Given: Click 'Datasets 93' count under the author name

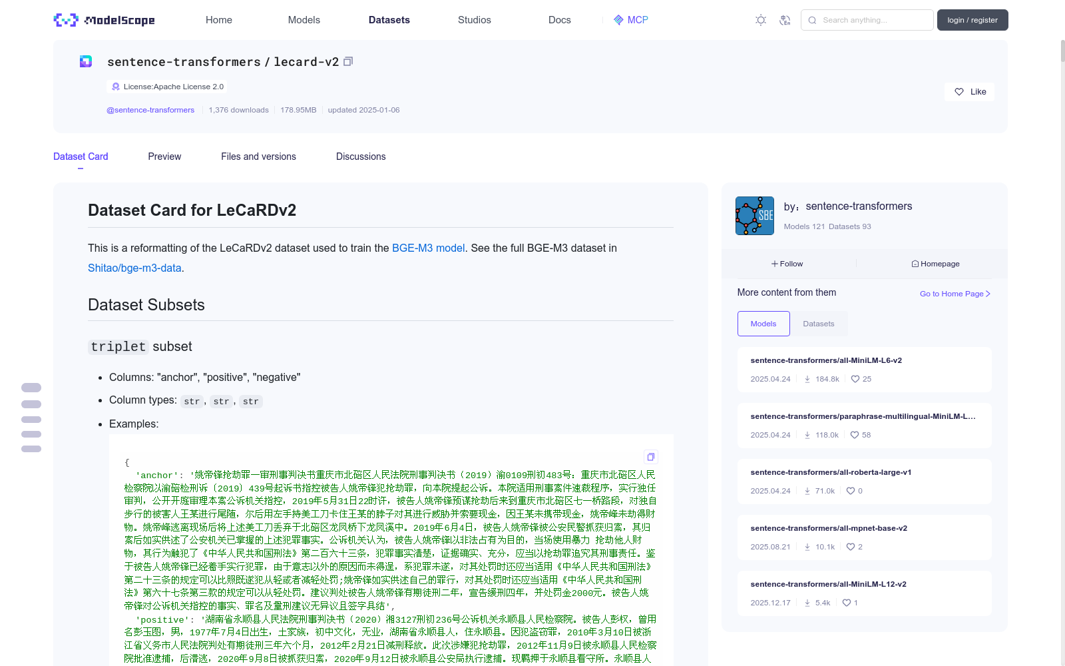Looking at the screenshot, I should tap(850, 226).
